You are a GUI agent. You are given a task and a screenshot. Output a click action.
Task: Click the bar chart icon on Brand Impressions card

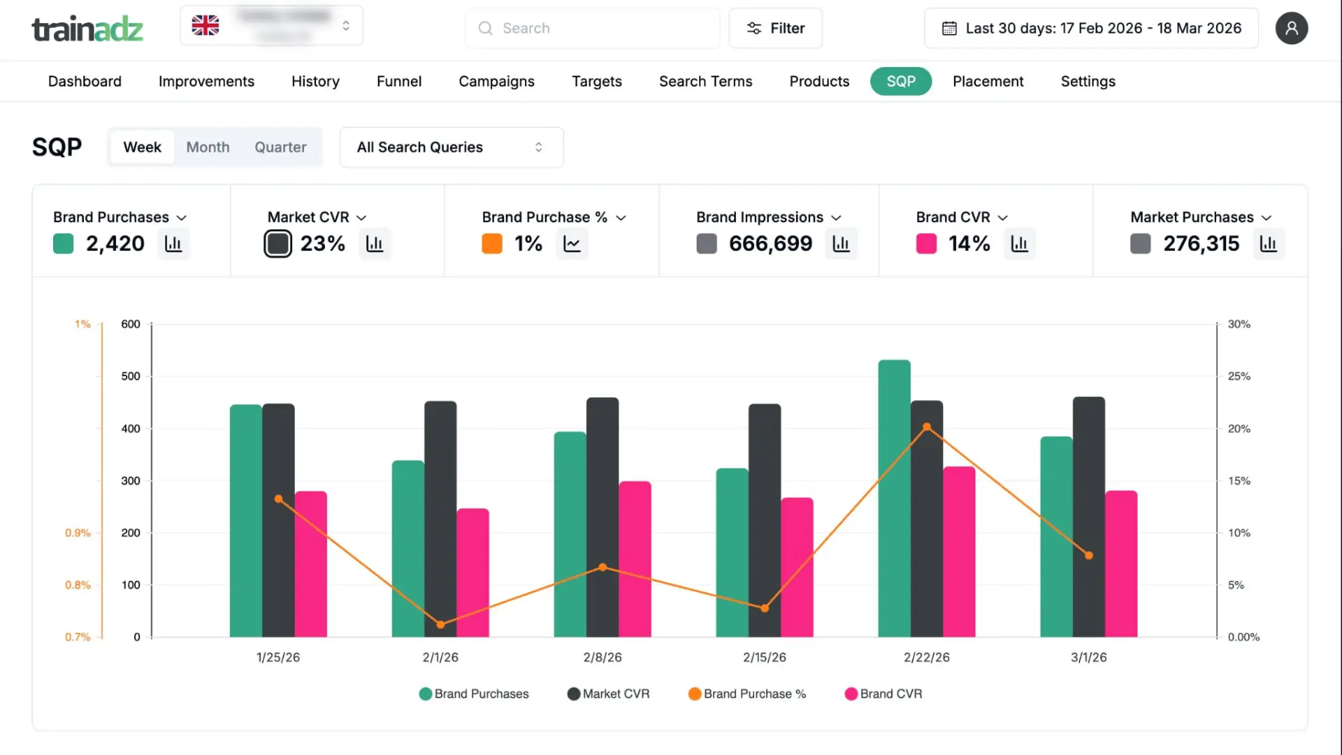tap(841, 243)
